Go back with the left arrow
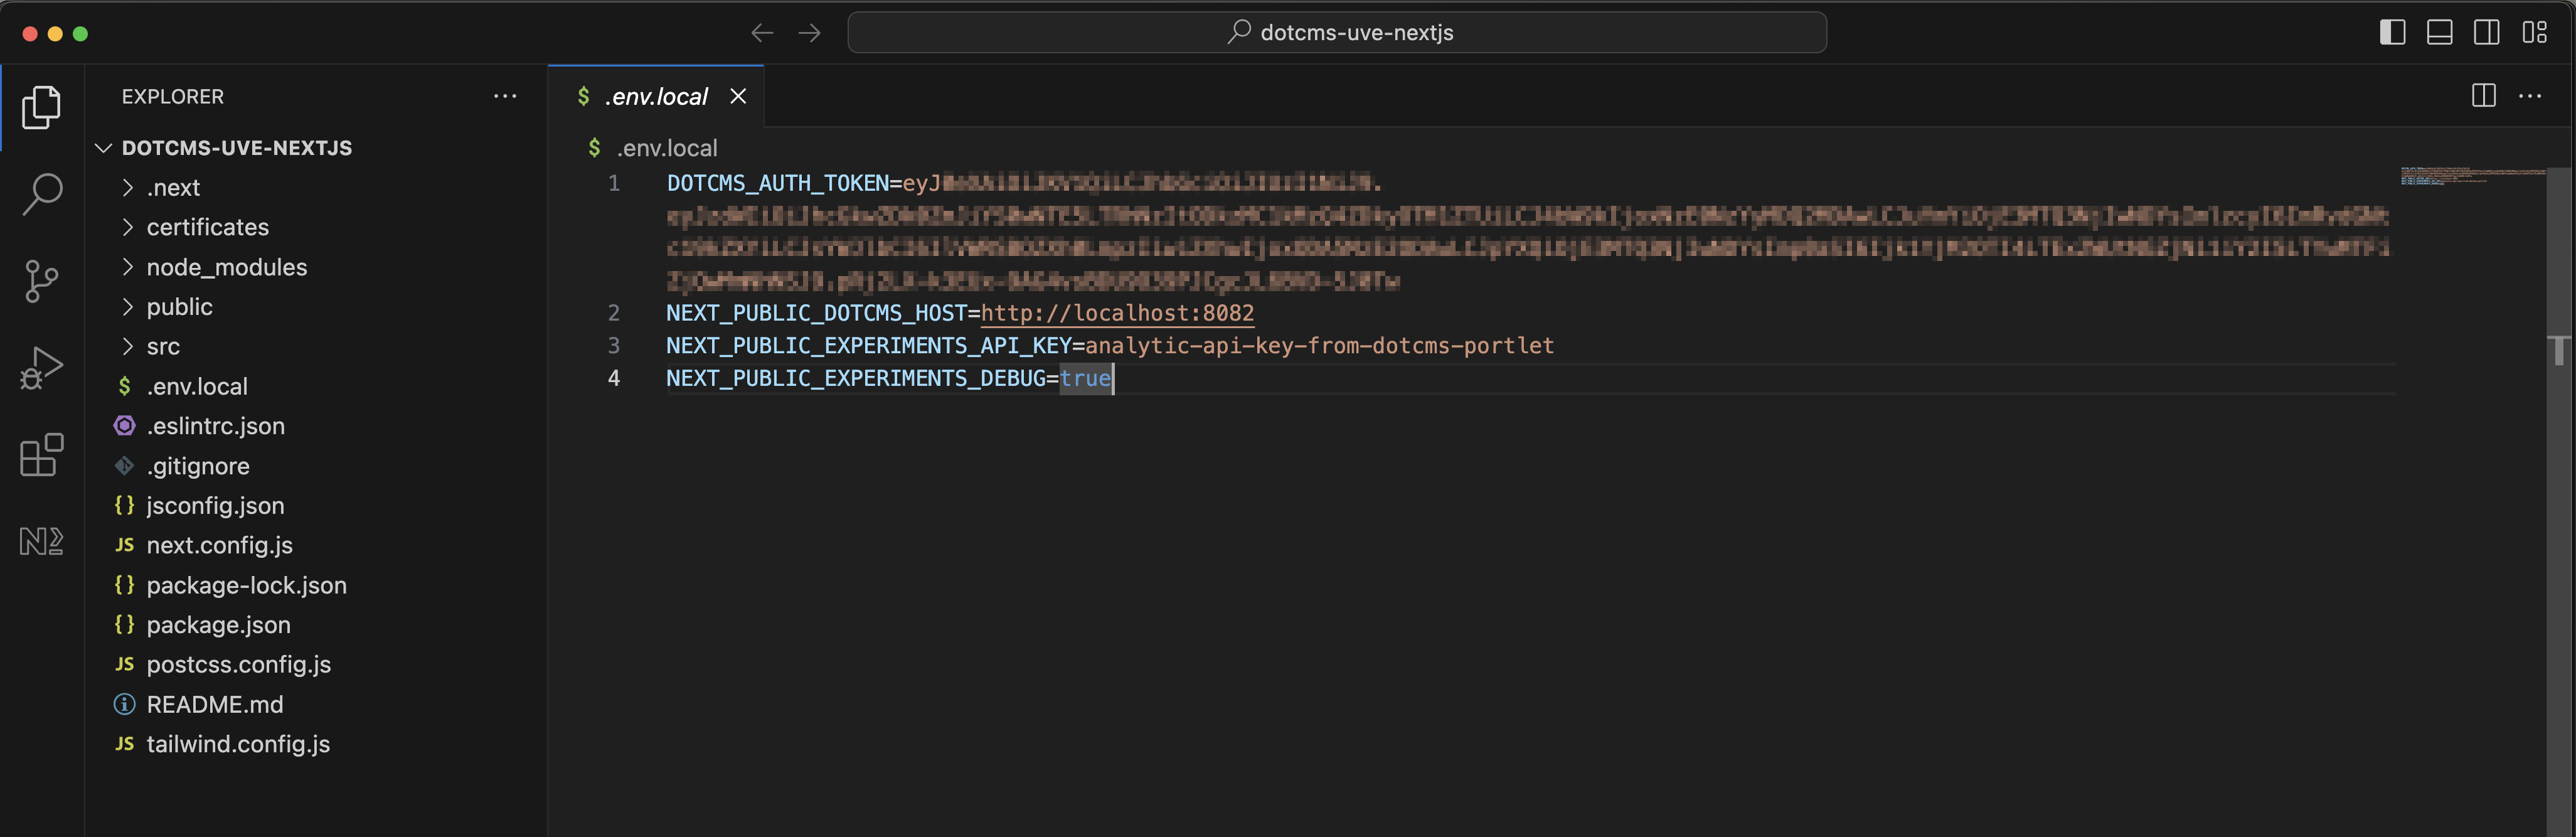Viewport: 2576px width, 837px height. coord(762,33)
